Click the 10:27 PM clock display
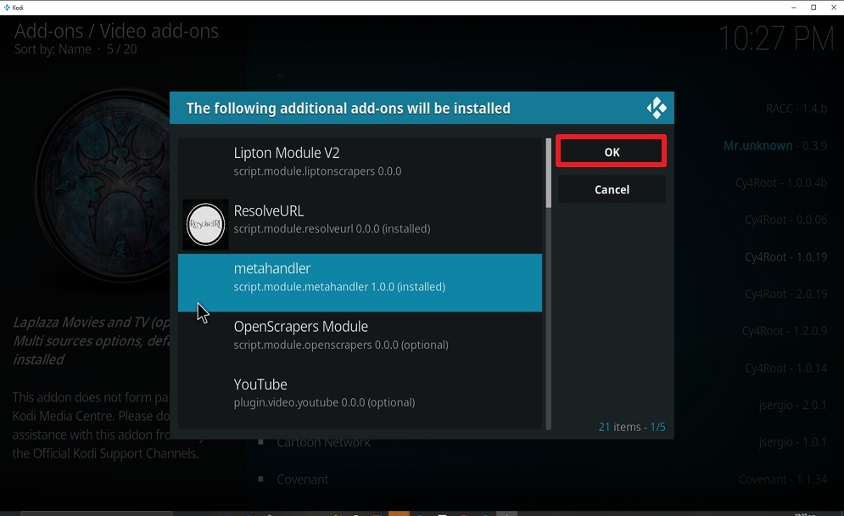The height and width of the screenshot is (516, 844). coord(776,39)
